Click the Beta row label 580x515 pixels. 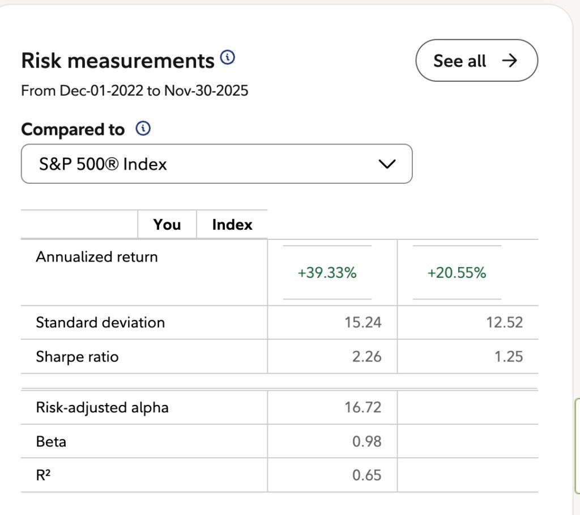tap(51, 441)
